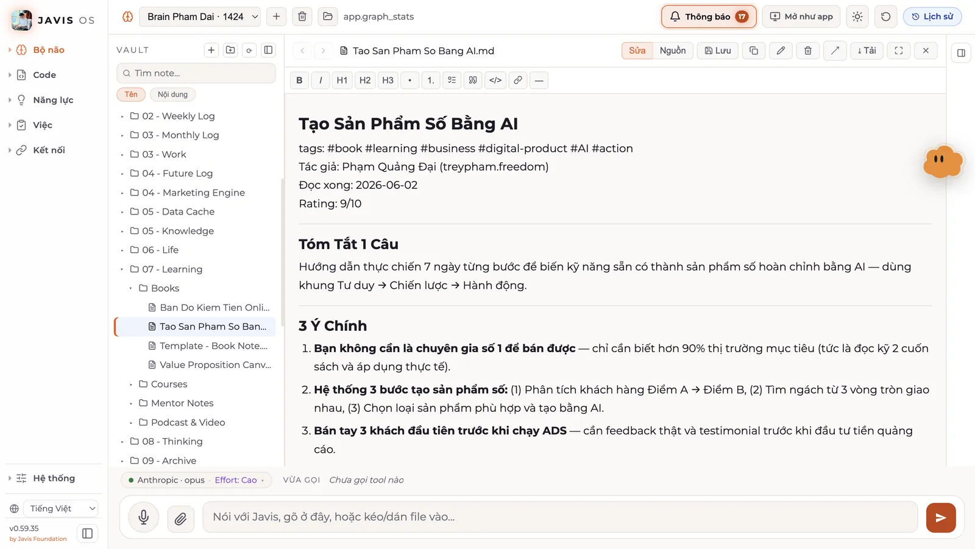Open the 'Năng lực' section in the sidebar
This screenshot has width=975, height=549.
pyautogui.click(x=53, y=100)
